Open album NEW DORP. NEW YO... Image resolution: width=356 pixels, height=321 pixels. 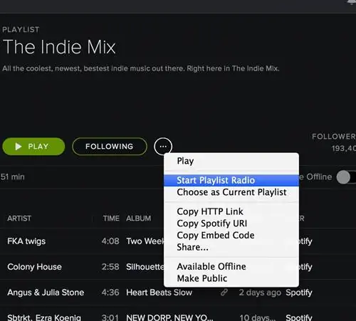[x=169, y=317]
